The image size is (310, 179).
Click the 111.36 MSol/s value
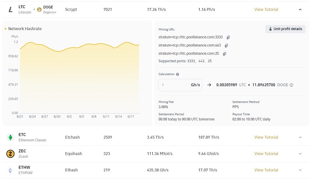[160, 154]
